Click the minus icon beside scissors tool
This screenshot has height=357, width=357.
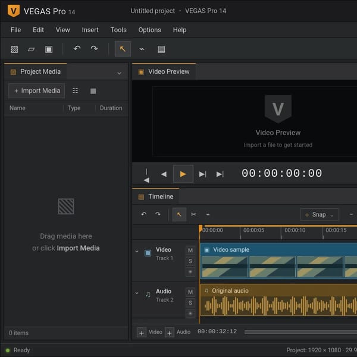[208, 214]
